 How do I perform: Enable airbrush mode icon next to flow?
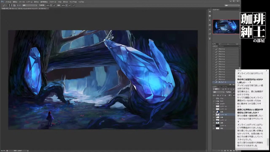pyautogui.click(x=69, y=5)
